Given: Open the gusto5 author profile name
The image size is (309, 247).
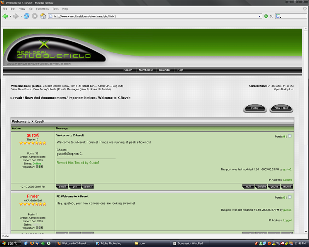Looking at the screenshot, I should point(33,135).
